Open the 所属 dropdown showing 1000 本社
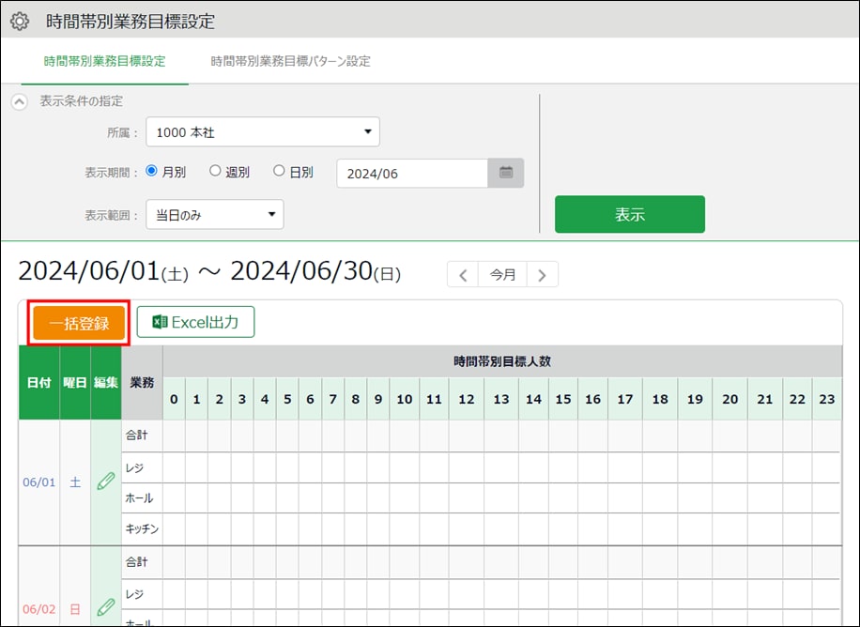Viewport: 860px width, 627px height. click(262, 132)
